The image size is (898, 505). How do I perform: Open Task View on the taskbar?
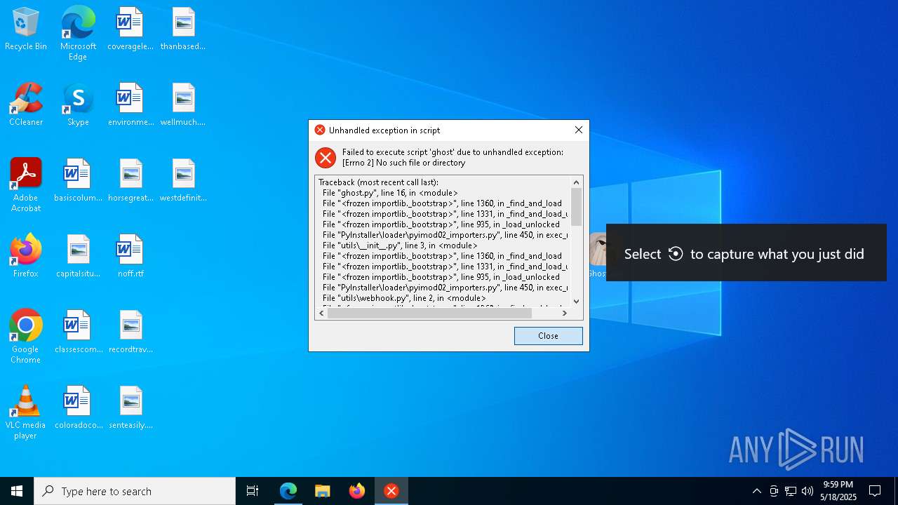point(253,491)
